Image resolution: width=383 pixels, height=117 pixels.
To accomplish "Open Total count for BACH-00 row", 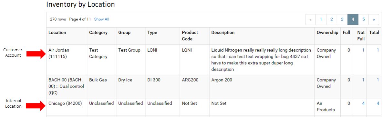I will (x=378, y=80).
